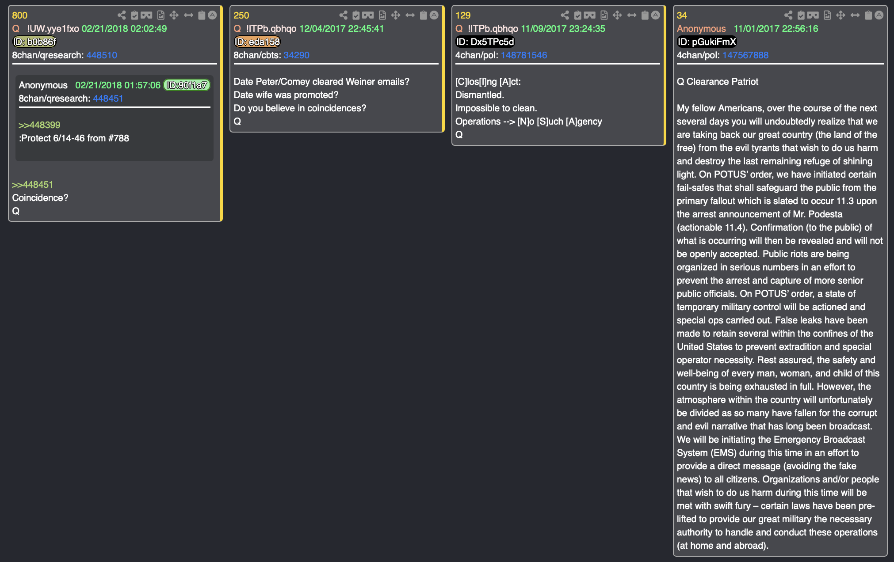Click the ID: b0b86f badge
The image size is (894, 562).
click(x=34, y=42)
